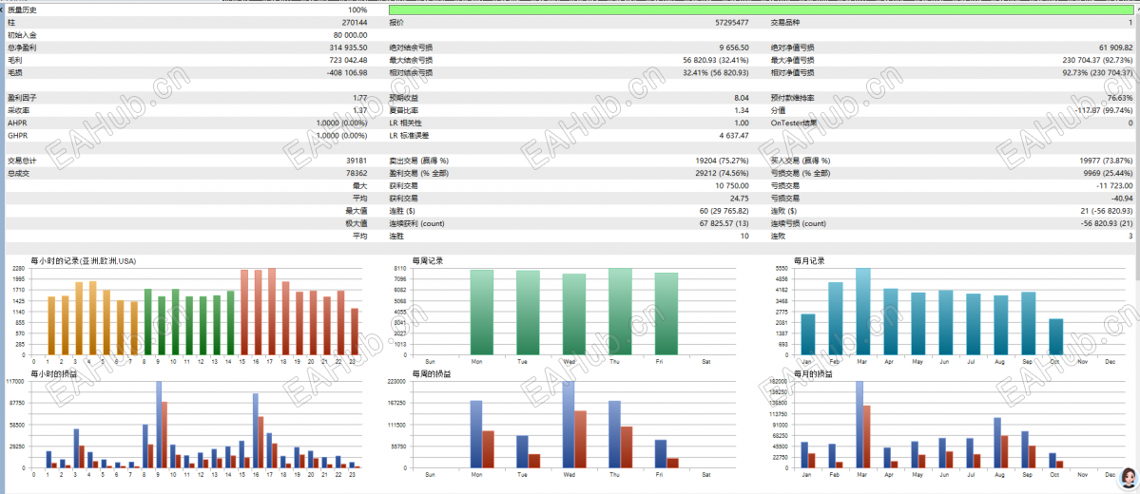Click the vertical scrollbar on the right edge
The height and width of the screenshot is (494, 1140).
(x=1137, y=145)
